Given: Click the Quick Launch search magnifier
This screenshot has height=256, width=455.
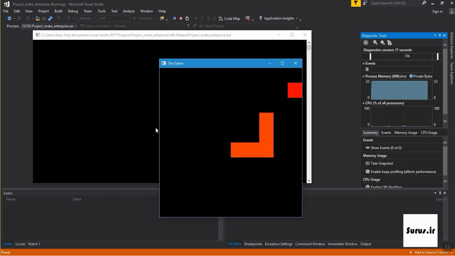Looking at the screenshot, I should pos(424,3).
